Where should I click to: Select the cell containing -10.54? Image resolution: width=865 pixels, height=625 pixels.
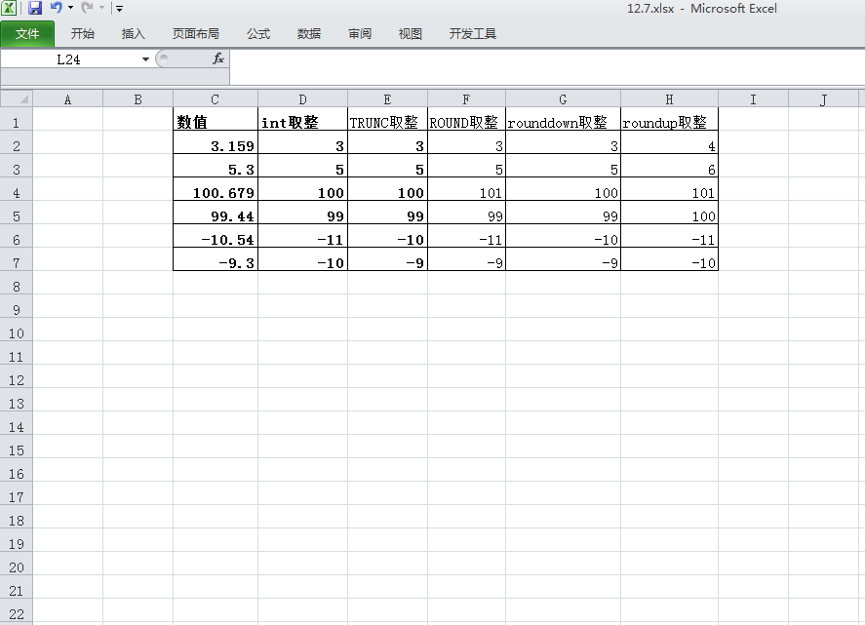[216, 236]
